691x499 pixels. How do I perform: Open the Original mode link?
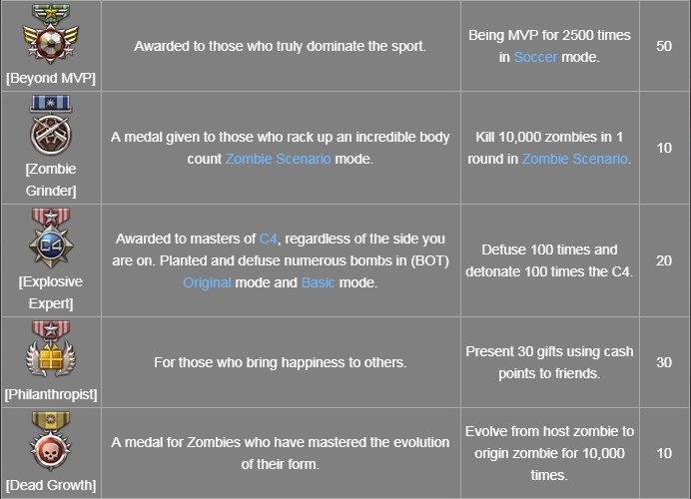(207, 282)
